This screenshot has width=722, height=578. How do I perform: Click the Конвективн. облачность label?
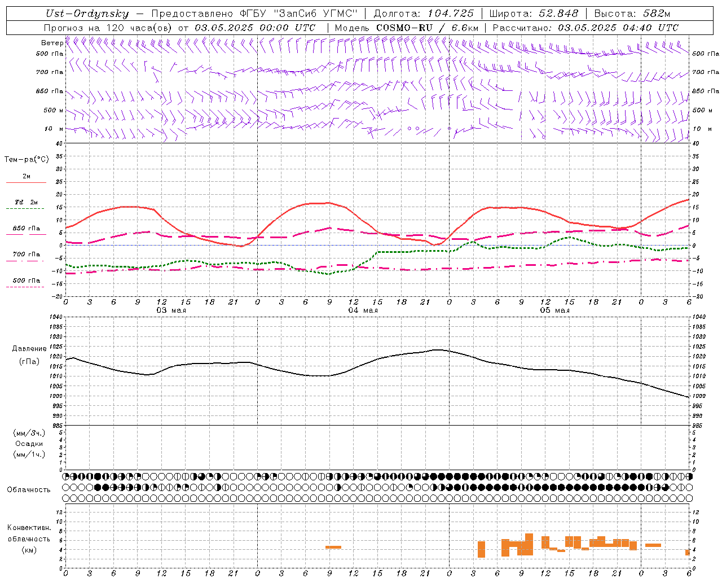(x=29, y=533)
